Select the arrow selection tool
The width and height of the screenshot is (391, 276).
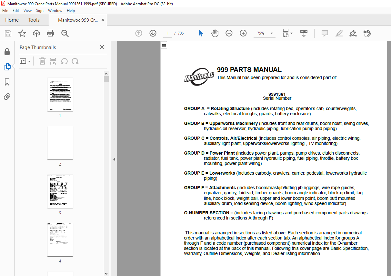[x=201, y=33]
